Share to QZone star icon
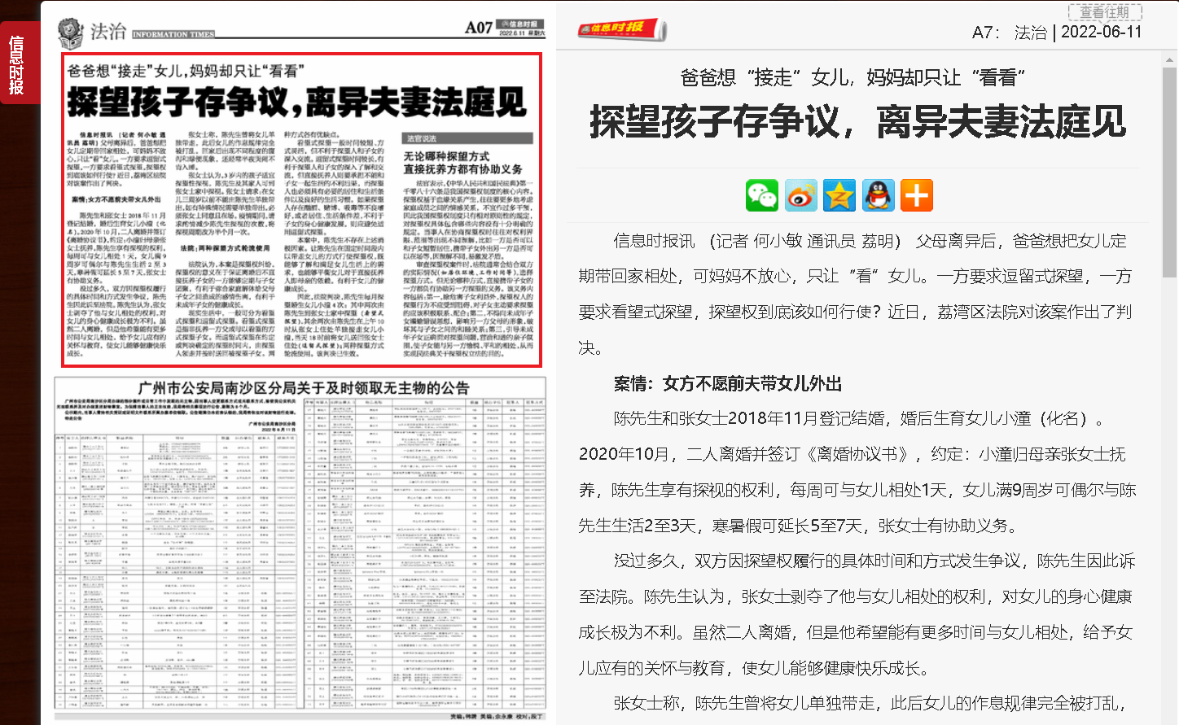 [x=839, y=195]
